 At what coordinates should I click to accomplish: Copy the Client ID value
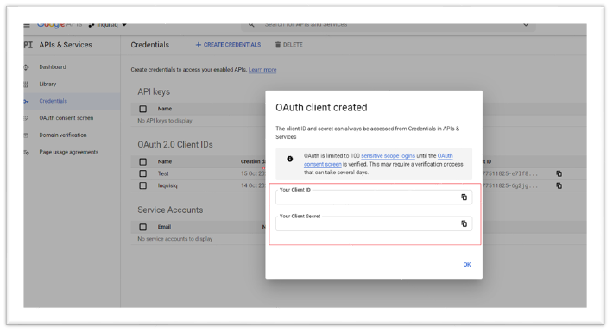pyautogui.click(x=464, y=198)
